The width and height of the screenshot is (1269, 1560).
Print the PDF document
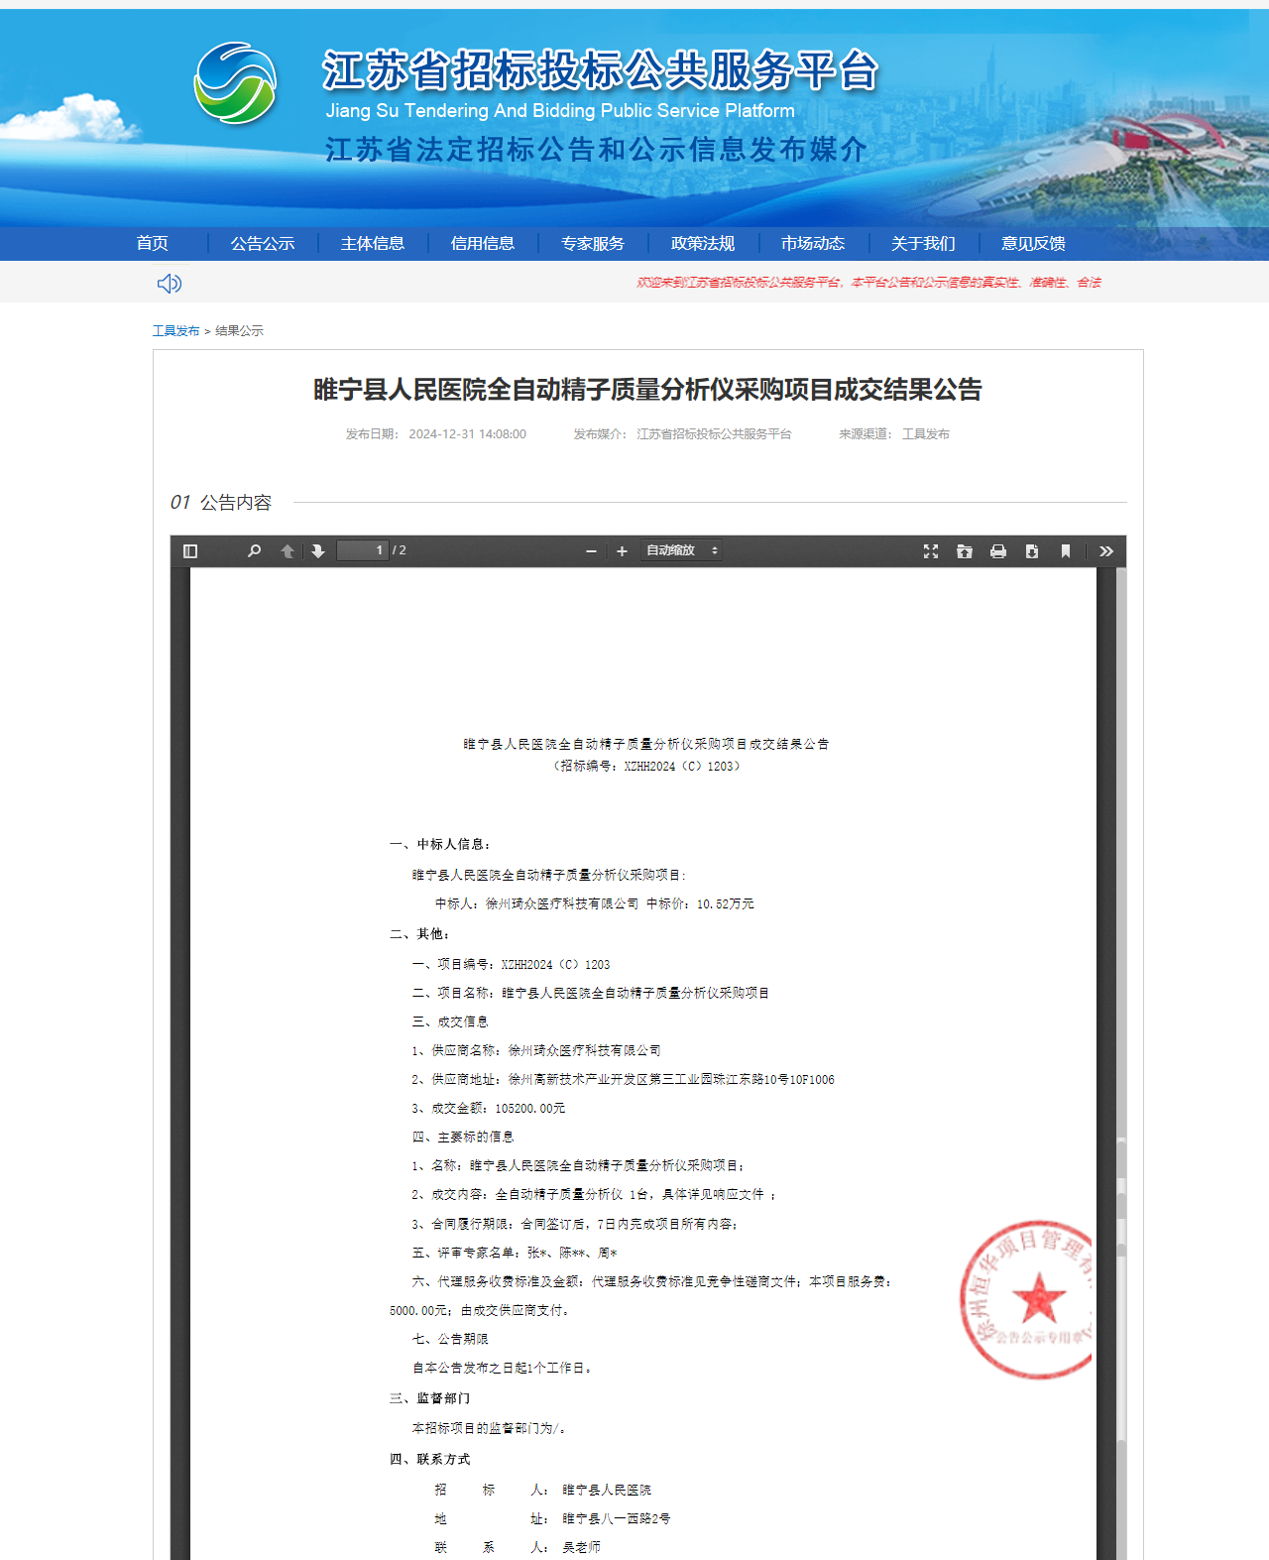point(998,551)
